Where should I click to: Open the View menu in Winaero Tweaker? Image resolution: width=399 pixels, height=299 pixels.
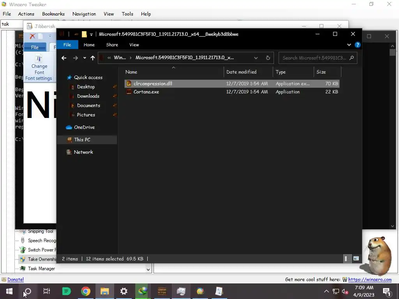[109, 14]
